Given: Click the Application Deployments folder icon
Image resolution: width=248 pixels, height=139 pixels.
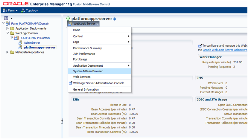Looking at the screenshot, I should 12,28.
